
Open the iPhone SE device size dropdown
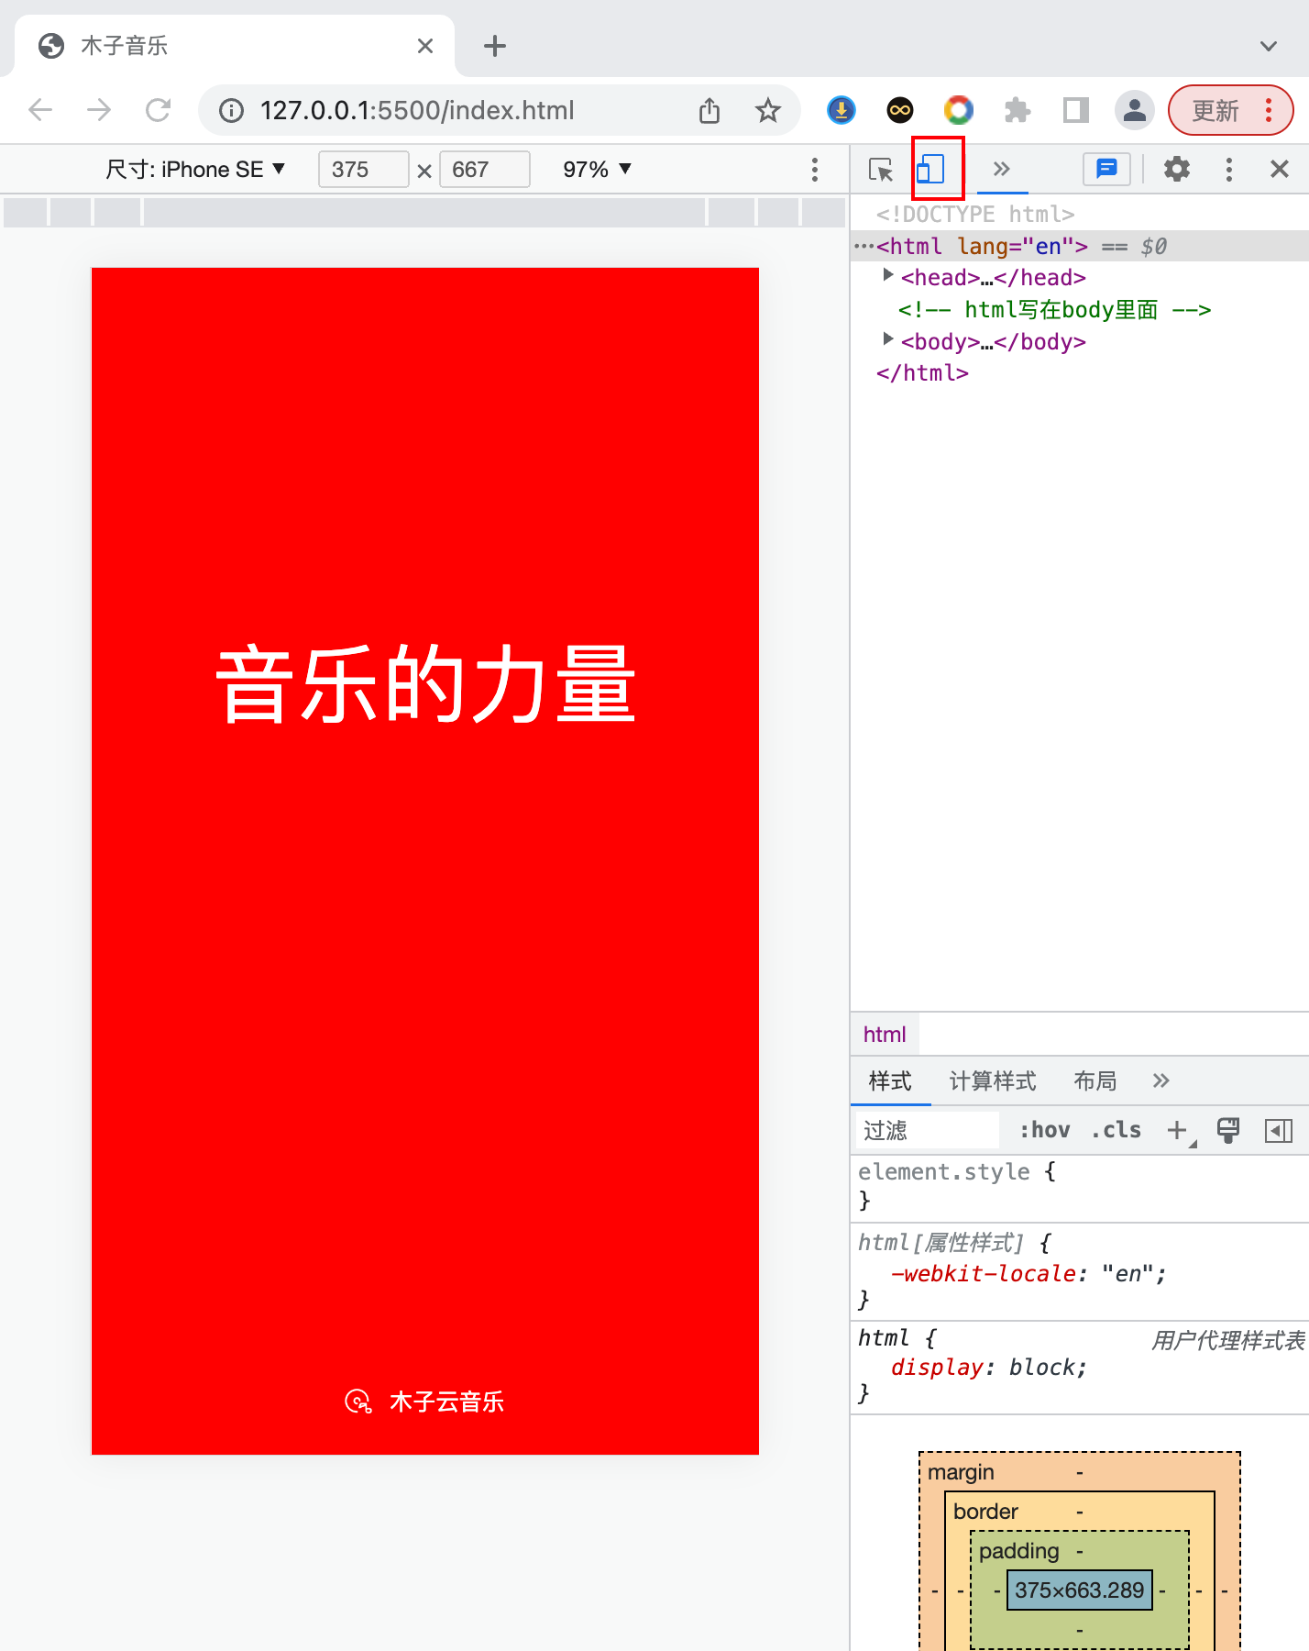195,170
